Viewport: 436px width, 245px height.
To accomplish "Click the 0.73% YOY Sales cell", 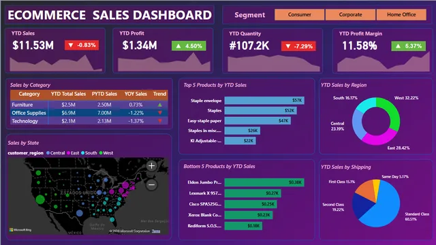I will (x=136, y=105).
